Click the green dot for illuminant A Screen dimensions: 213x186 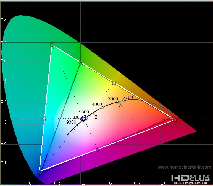tap(120, 102)
